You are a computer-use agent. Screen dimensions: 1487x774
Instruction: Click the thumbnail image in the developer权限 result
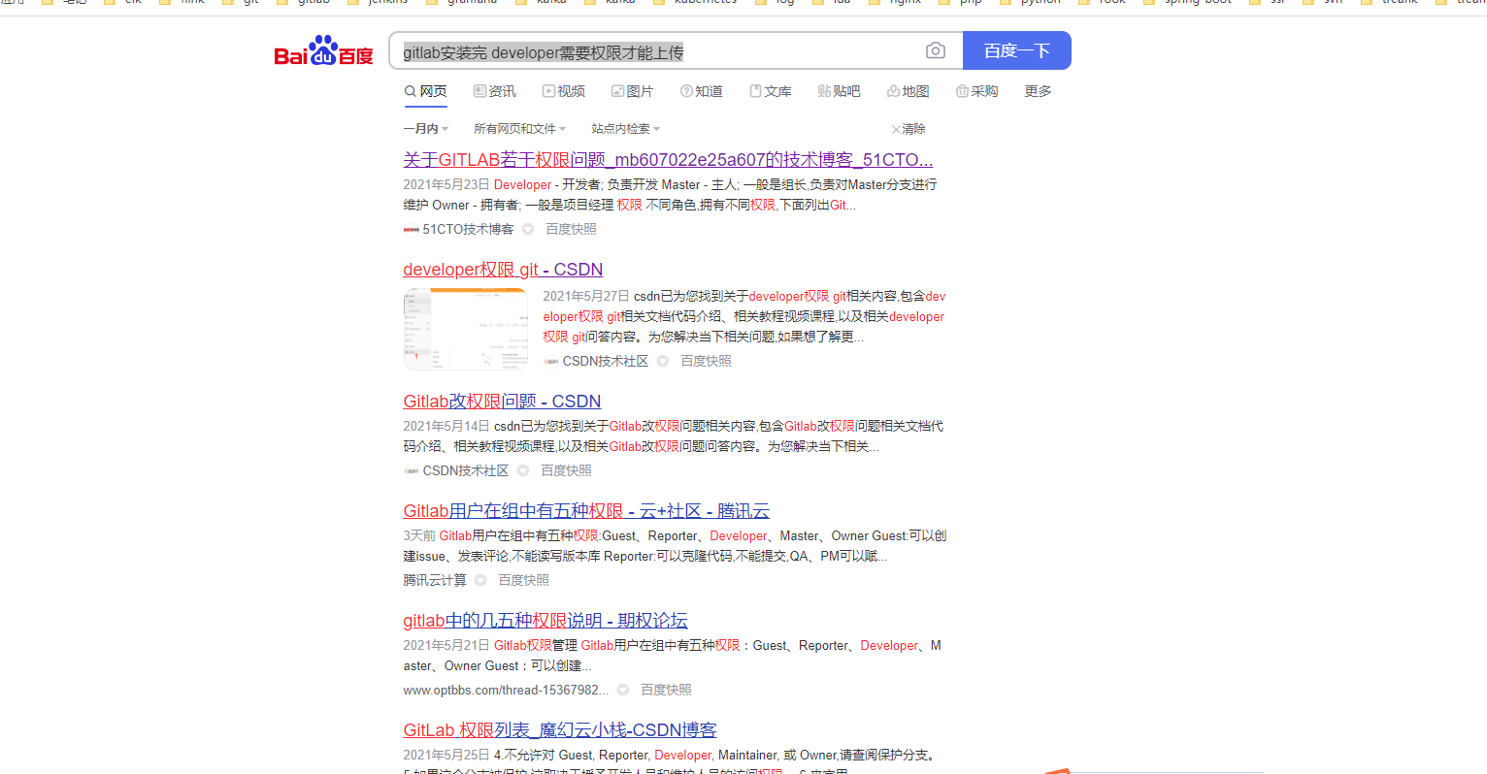pos(465,328)
